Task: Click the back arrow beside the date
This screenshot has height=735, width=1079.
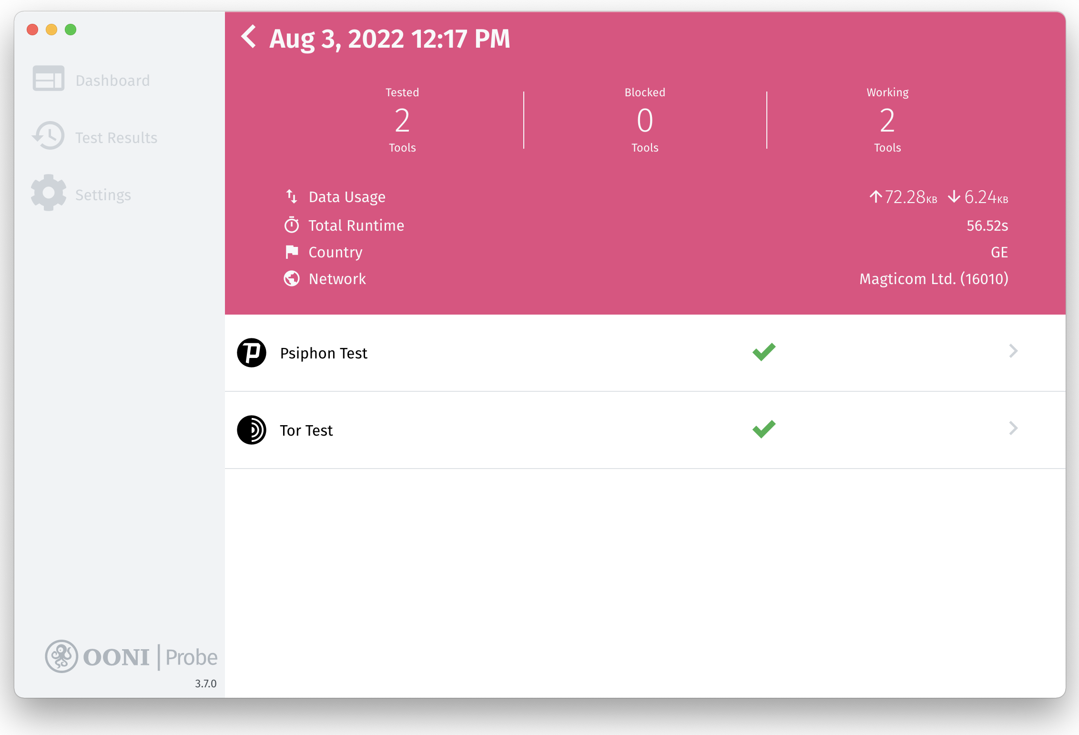Action: (x=249, y=37)
